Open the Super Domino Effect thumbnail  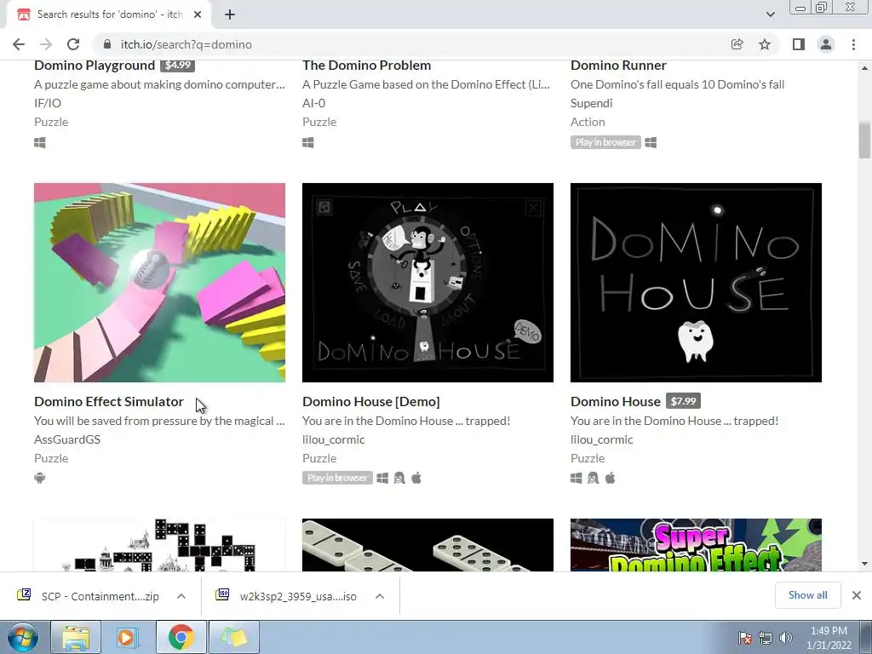(696, 545)
